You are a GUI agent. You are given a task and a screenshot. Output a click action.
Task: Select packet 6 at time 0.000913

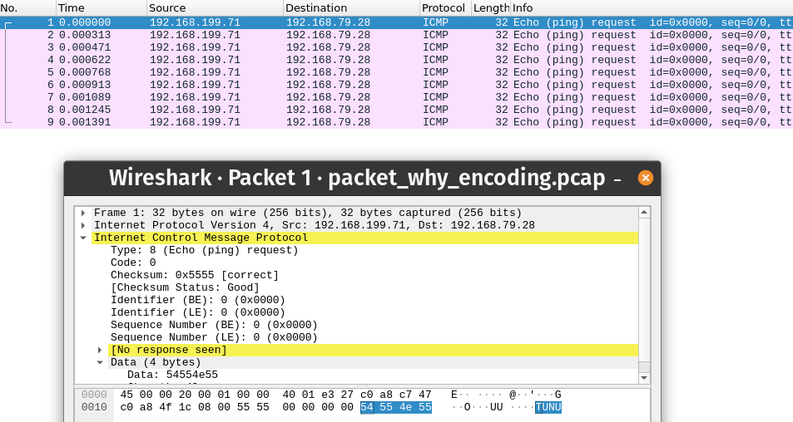[x=396, y=85]
